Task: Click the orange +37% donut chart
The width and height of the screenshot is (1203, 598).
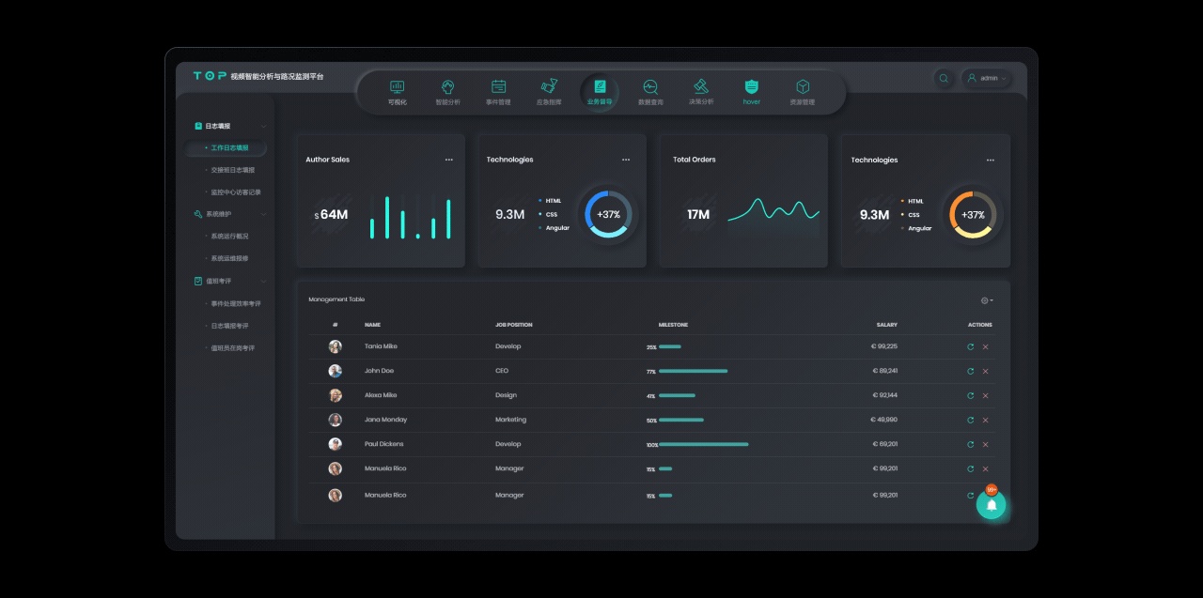Action: 973,214
